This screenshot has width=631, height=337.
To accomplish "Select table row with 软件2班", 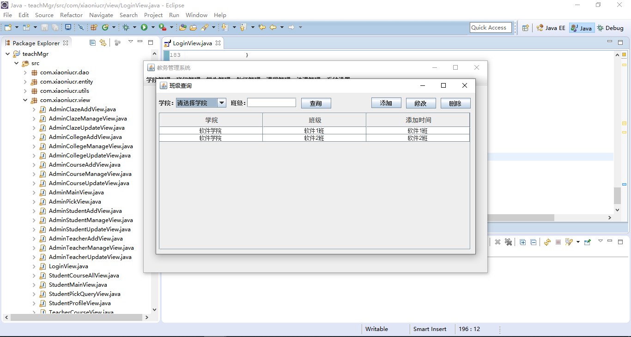I will tap(315, 138).
